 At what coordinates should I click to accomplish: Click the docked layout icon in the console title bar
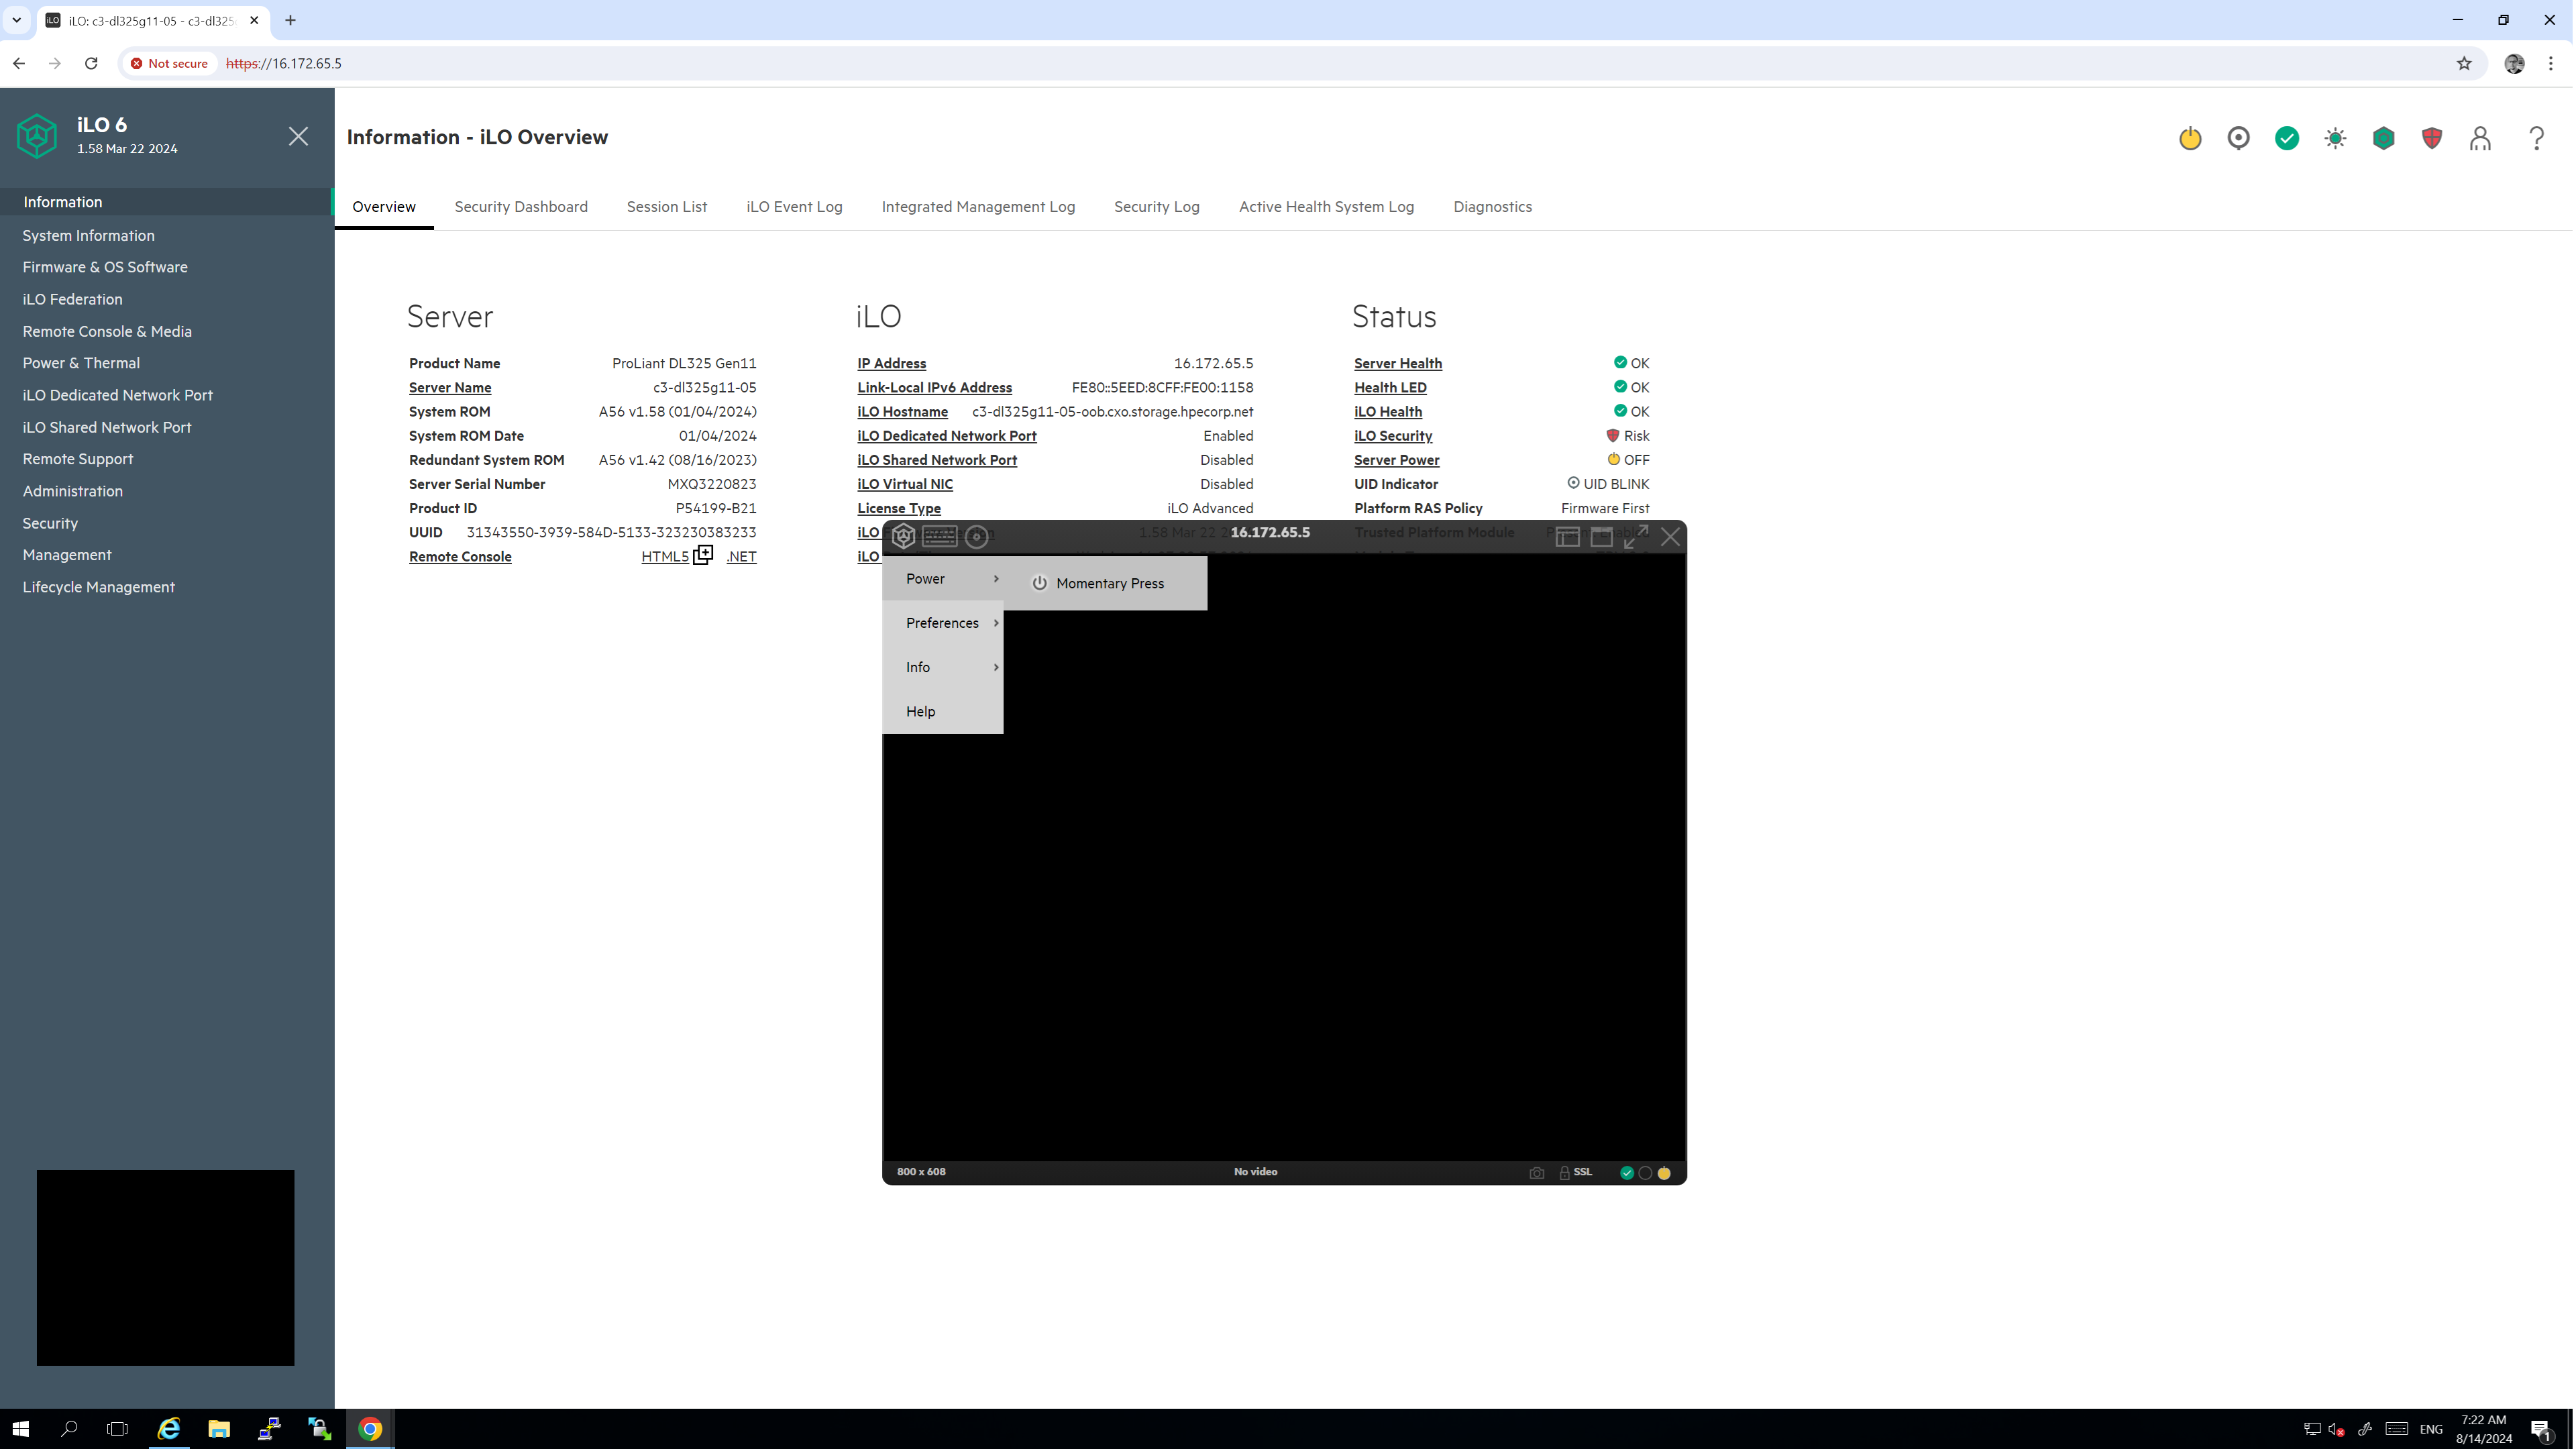pos(1567,537)
